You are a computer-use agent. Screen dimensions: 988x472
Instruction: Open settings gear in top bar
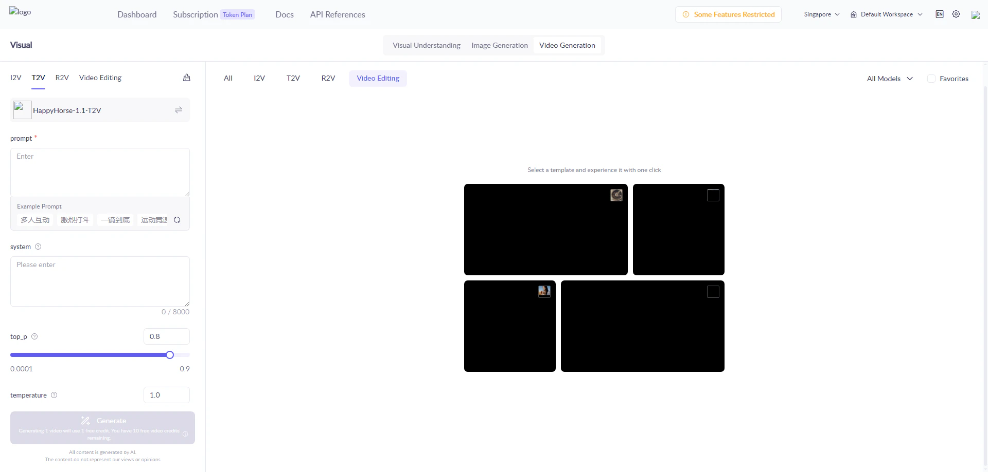(x=956, y=14)
